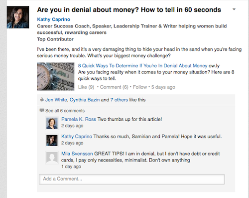Click Kathy Caprino's small comment avatar
Viewport: 249px width, 198px height.
tap(52, 140)
